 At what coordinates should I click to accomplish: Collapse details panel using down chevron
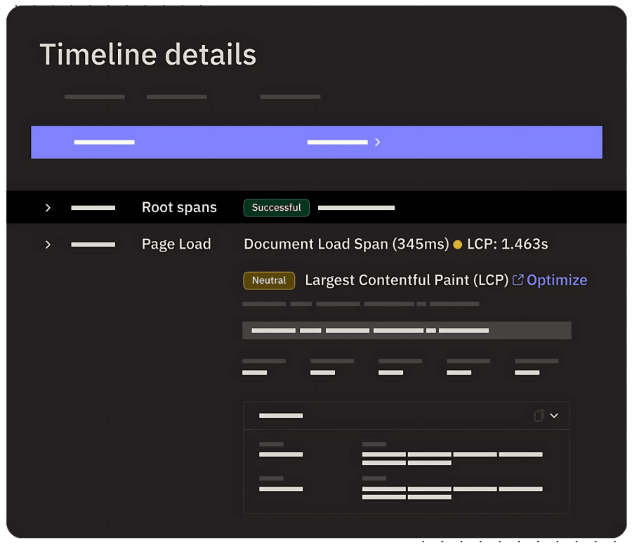point(554,416)
